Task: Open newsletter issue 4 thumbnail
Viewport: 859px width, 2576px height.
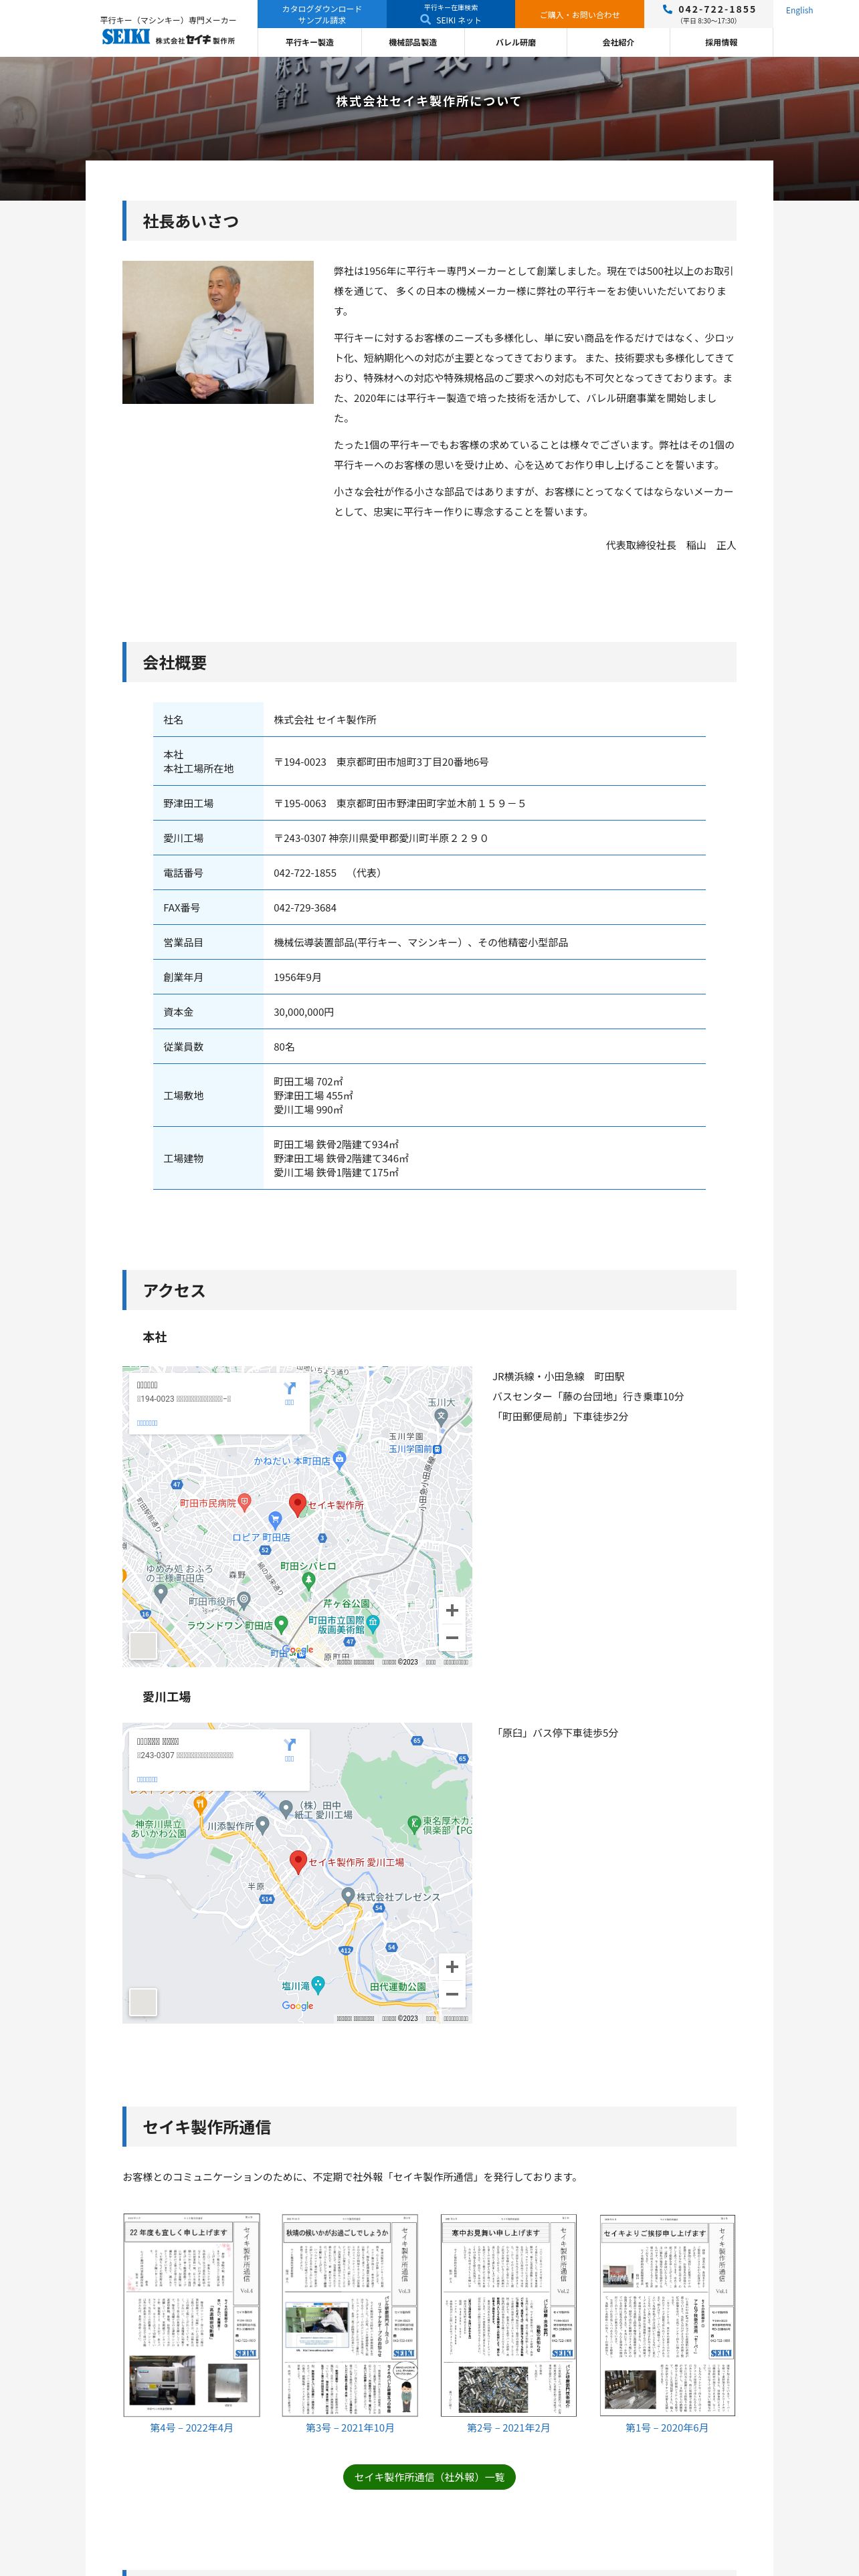Action: [x=191, y=2315]
